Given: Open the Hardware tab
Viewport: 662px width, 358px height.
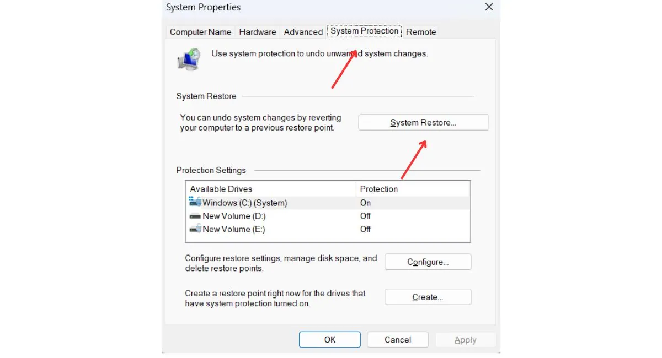Looking at the screenshot, I should coord(258,32).
